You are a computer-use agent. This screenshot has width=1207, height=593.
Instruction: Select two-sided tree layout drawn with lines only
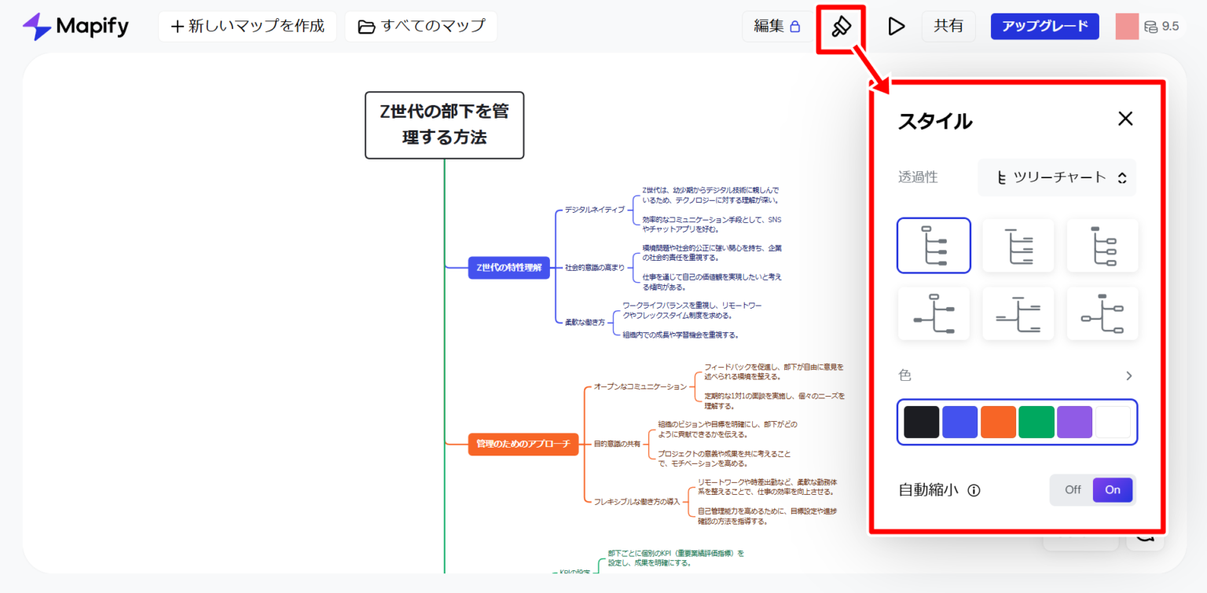(x=1018, y=313)
